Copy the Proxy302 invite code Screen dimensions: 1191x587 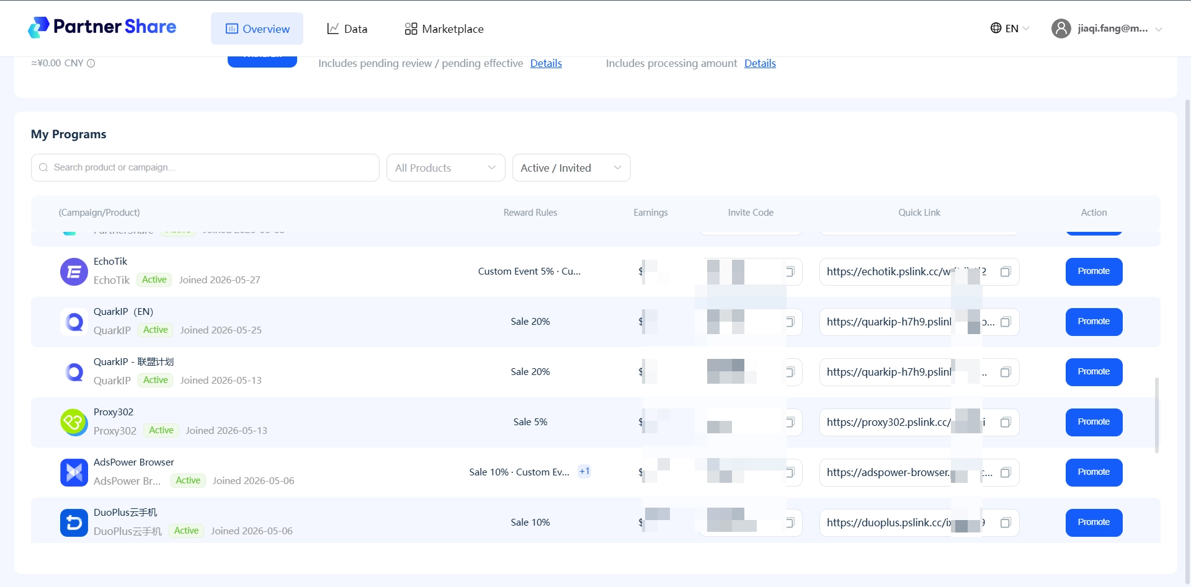[790, 422]
